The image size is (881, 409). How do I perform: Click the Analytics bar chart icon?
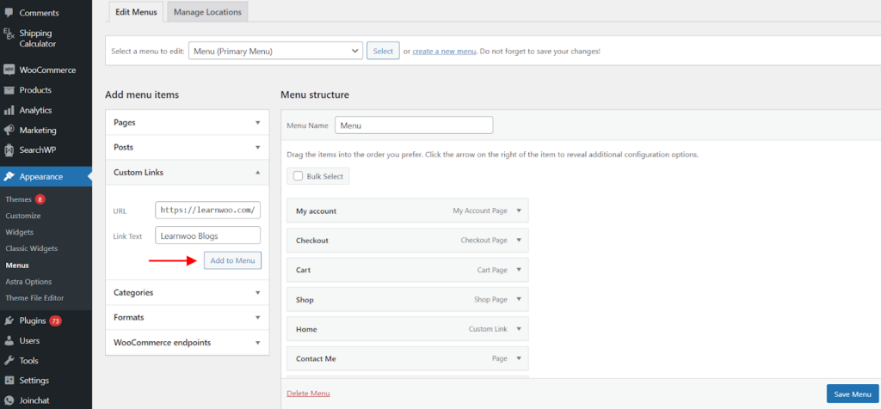9,111
